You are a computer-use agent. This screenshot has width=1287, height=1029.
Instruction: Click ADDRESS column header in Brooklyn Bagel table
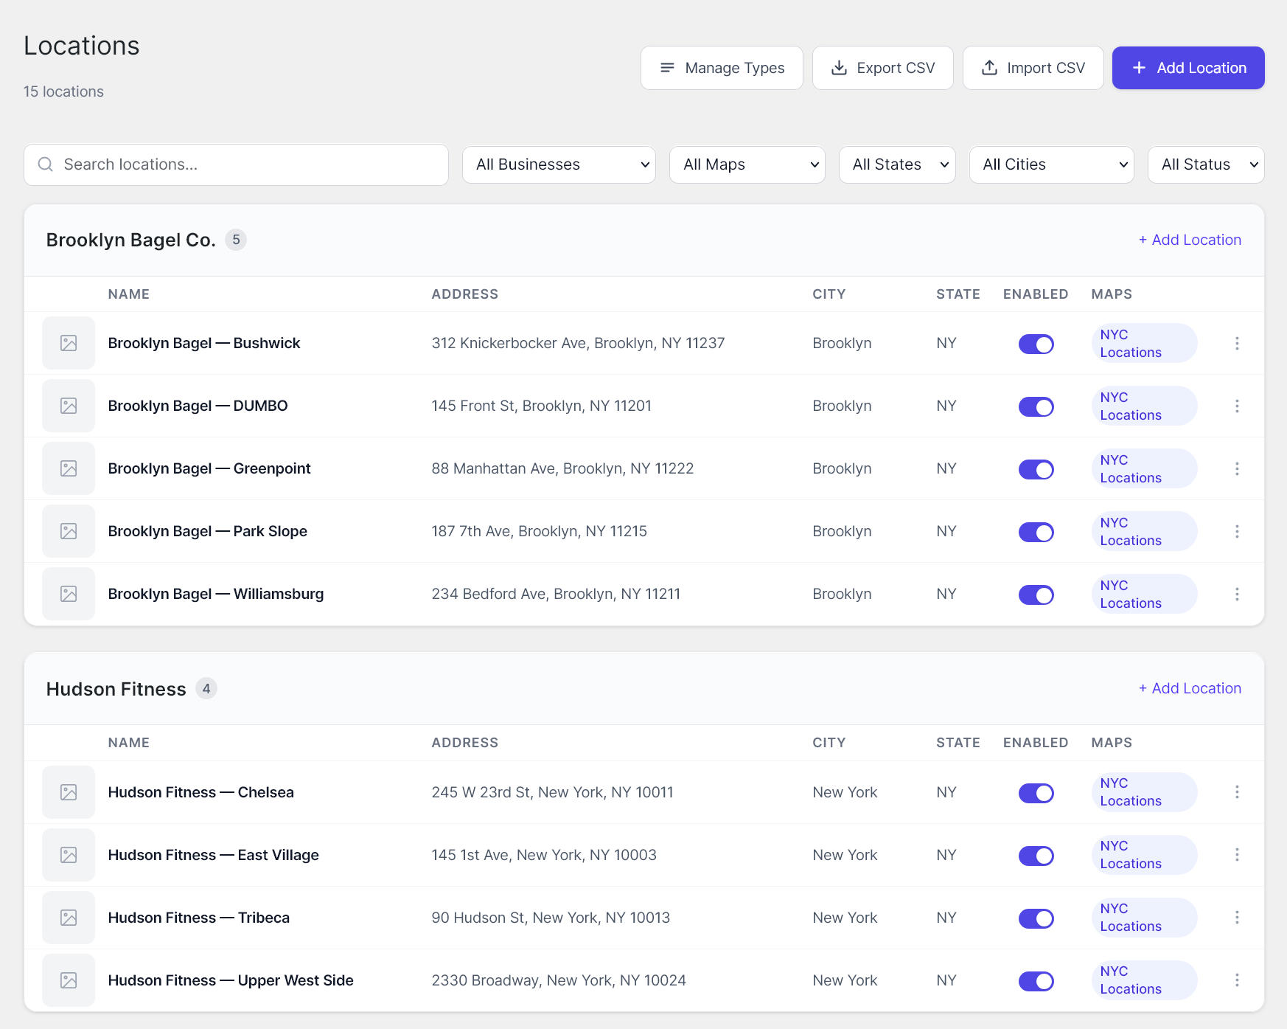tap(465, 294)
